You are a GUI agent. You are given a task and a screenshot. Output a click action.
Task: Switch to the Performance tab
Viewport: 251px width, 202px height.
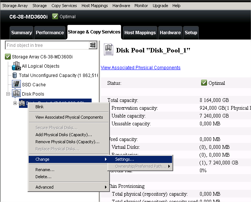point(50,33)
